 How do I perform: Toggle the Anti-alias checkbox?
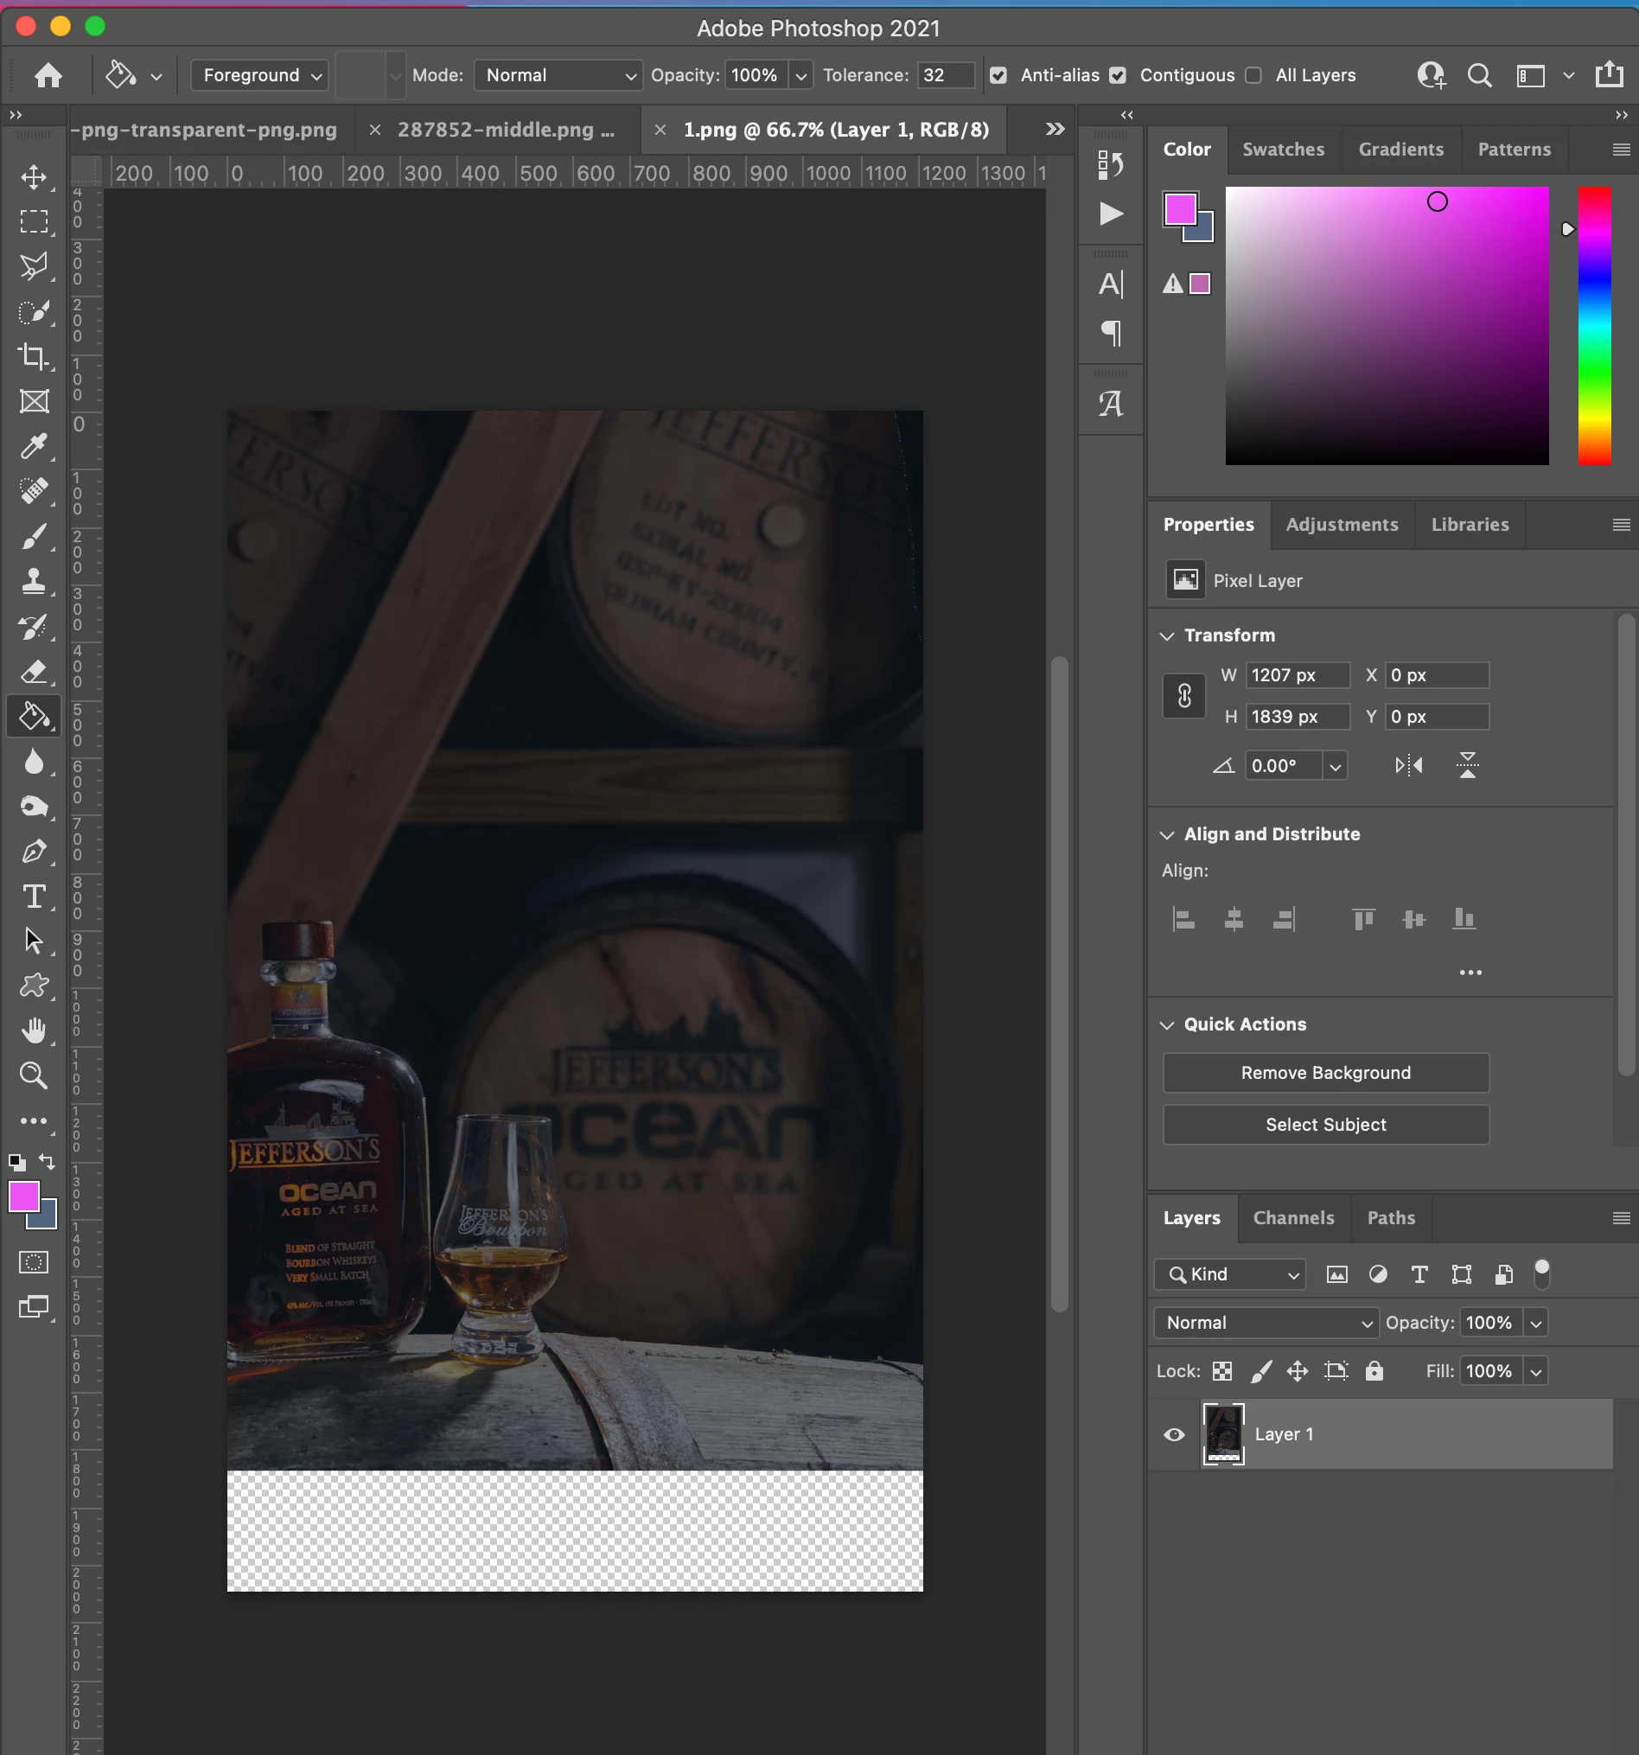(998, 76)
